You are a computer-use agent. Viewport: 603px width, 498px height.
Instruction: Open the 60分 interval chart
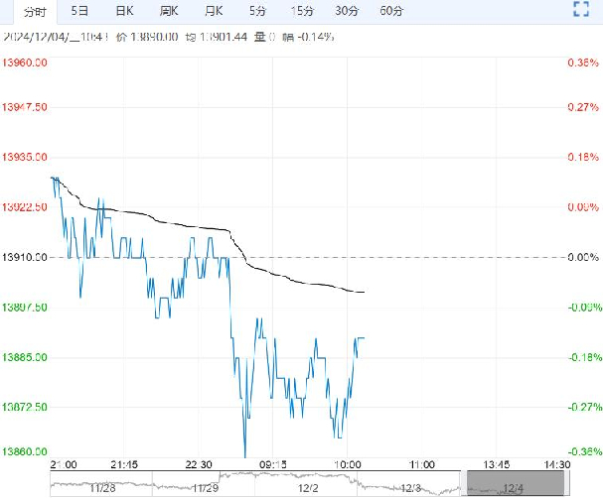tap(391, 11)
